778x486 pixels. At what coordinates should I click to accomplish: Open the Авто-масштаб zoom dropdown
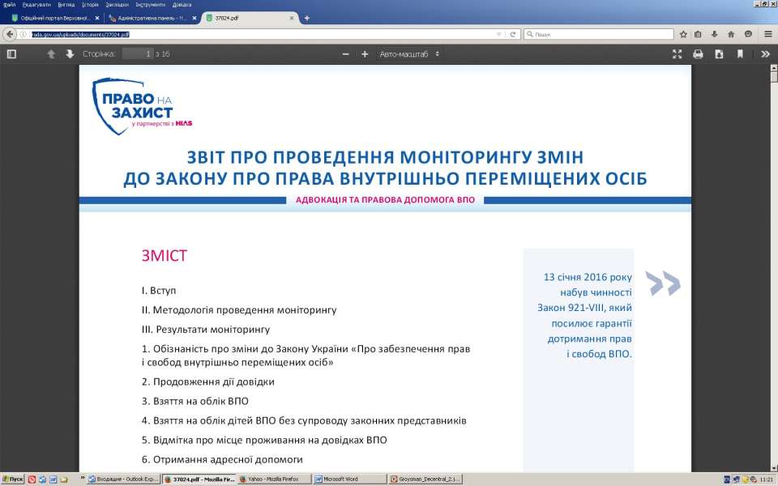pos(410,54)
